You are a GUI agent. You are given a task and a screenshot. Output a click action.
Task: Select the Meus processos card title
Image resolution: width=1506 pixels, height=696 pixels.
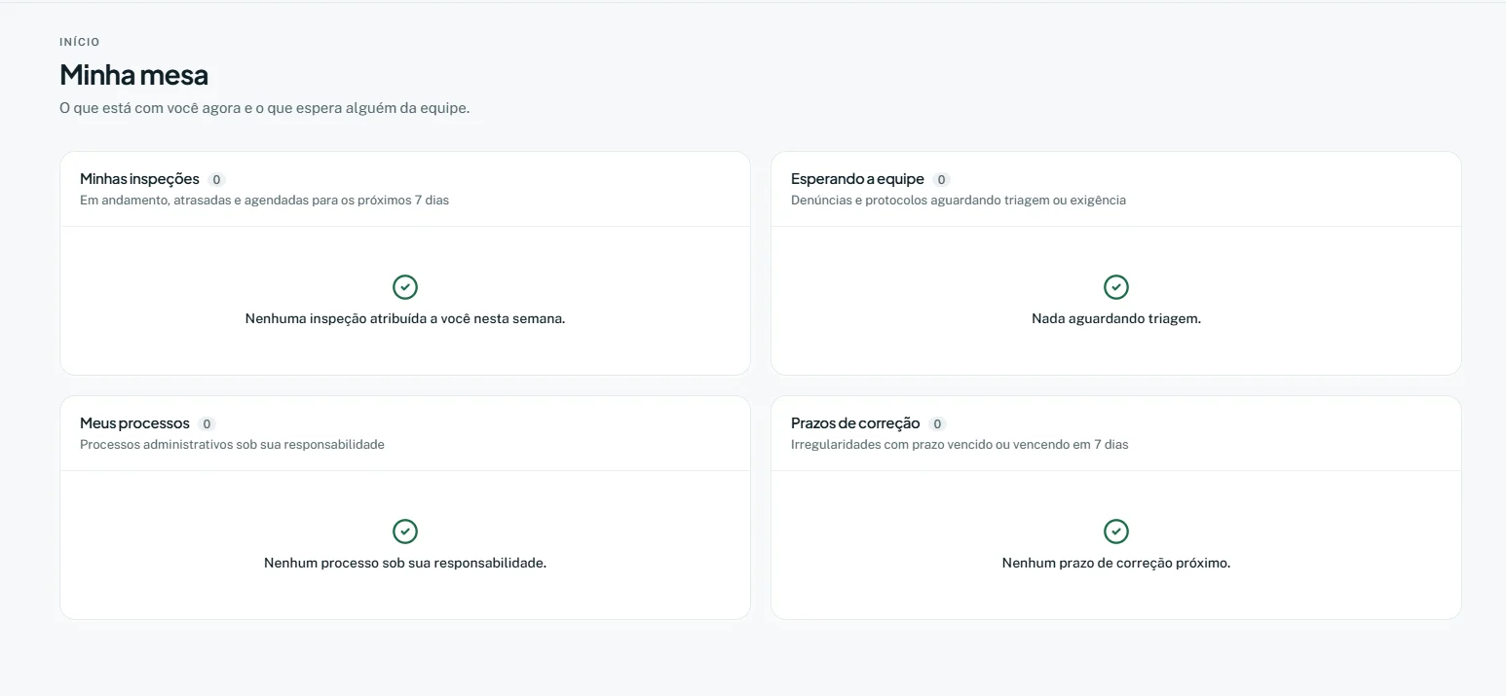(134, 423)
